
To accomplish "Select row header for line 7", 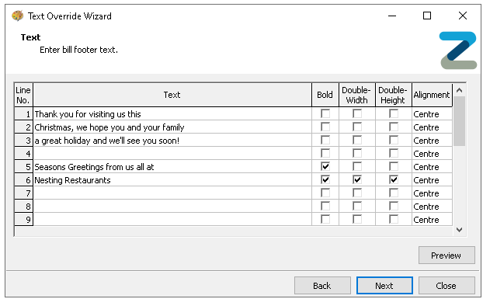I will pos(23,193).
